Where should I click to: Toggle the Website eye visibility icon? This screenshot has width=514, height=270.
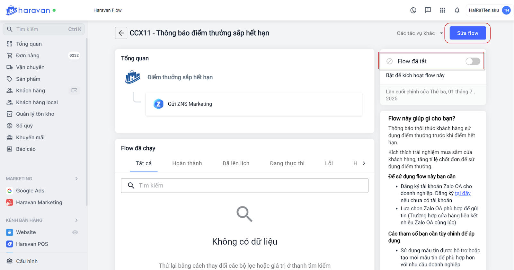[75, 232]
